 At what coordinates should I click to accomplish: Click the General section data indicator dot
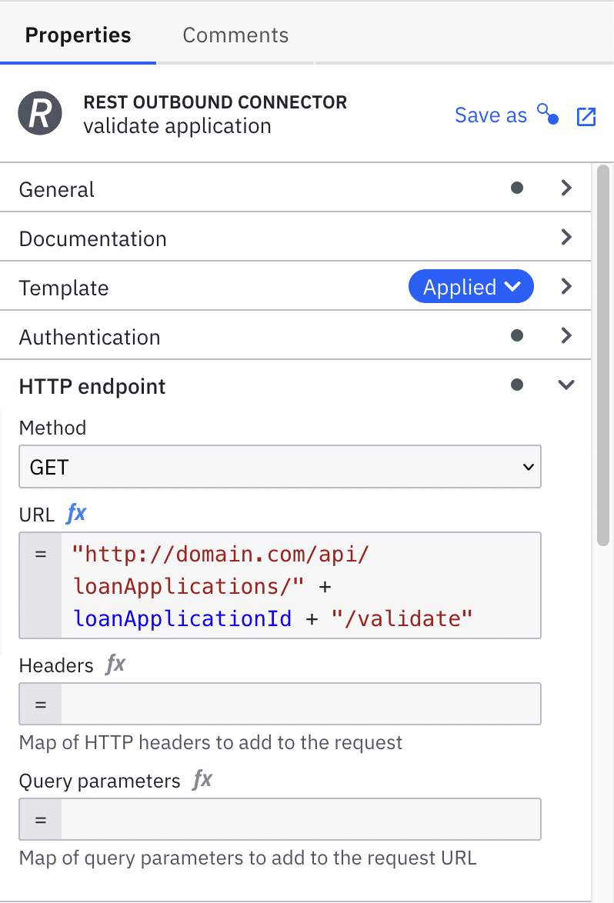point(517,188)
